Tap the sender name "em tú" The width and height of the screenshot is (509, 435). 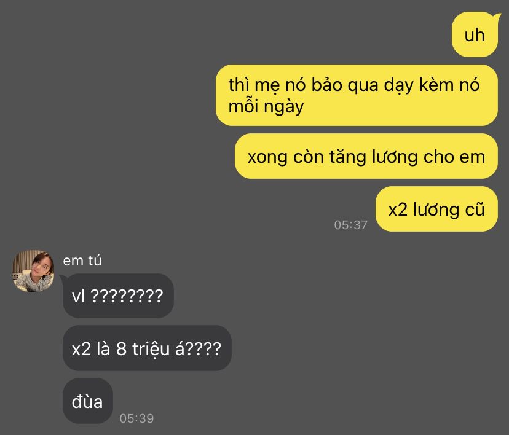pos(82,261)
